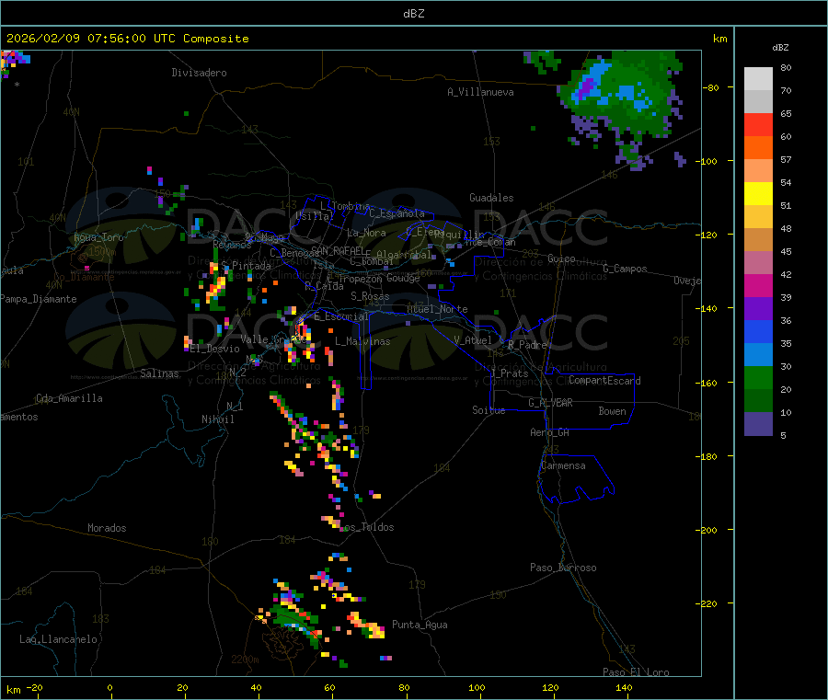Select the tan 45-48 dBZ legend swatch
Screen dimensions: 828x700
pyautogui.click(x=758, y=240)
